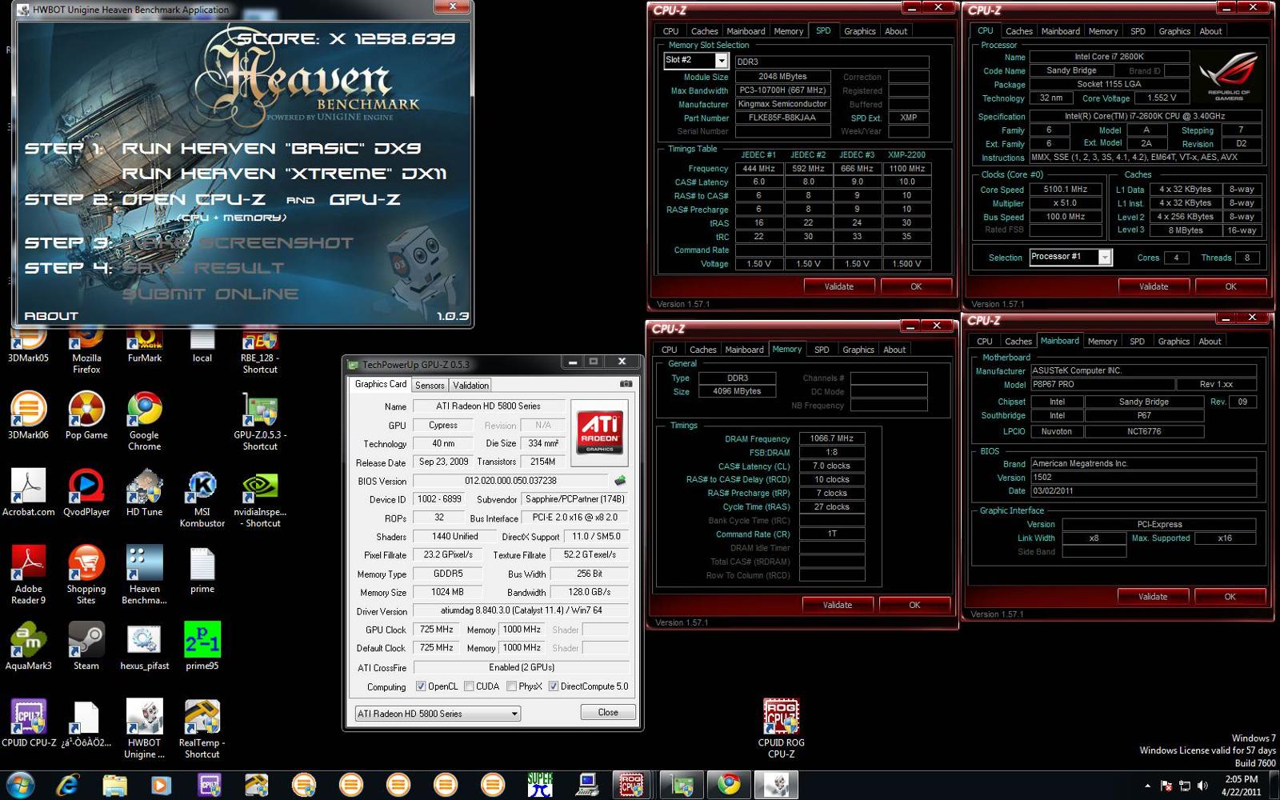Click Validate in the SPD CPU-Z window
The image size is (1280, 800).
point(839,286)
